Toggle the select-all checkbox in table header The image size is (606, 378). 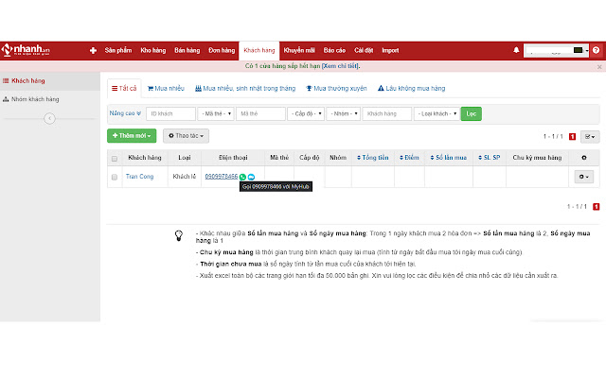(x=115, y=158)
